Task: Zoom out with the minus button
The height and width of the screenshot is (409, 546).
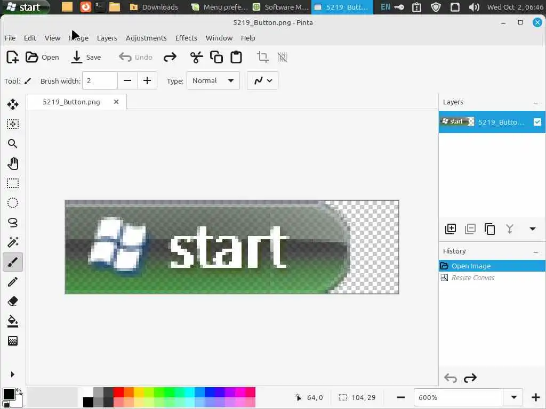Action: (401, 397)
